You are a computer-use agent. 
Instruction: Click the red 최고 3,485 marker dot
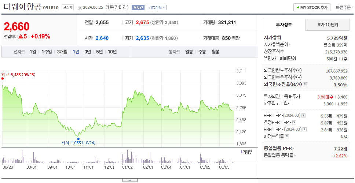(3, 79)
